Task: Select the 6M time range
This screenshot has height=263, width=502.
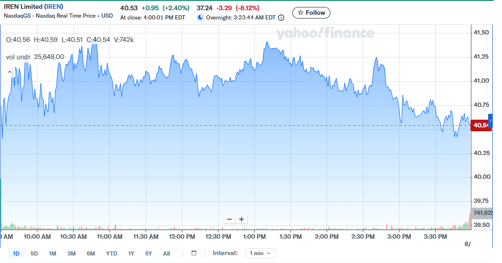Action: click(x=91, y=253)
